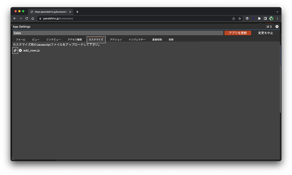292x175 pixels.
Task: Click the paperclip file upload icon
Action: point(15,50)
